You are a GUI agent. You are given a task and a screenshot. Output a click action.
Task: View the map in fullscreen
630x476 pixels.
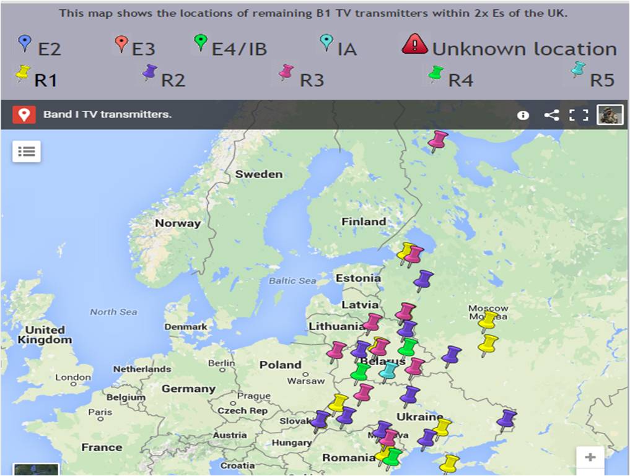click(x=579, y=115)
